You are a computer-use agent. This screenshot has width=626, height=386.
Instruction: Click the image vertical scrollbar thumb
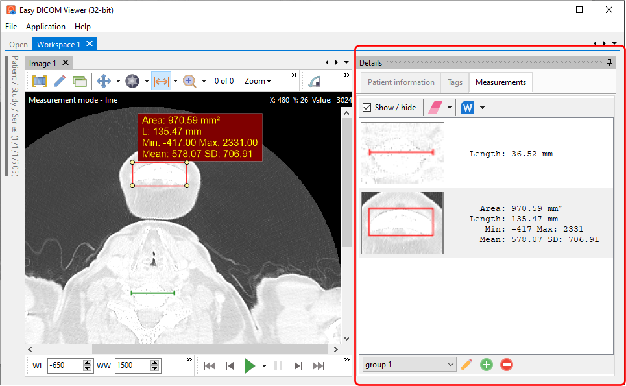click(x=346, y=182)
